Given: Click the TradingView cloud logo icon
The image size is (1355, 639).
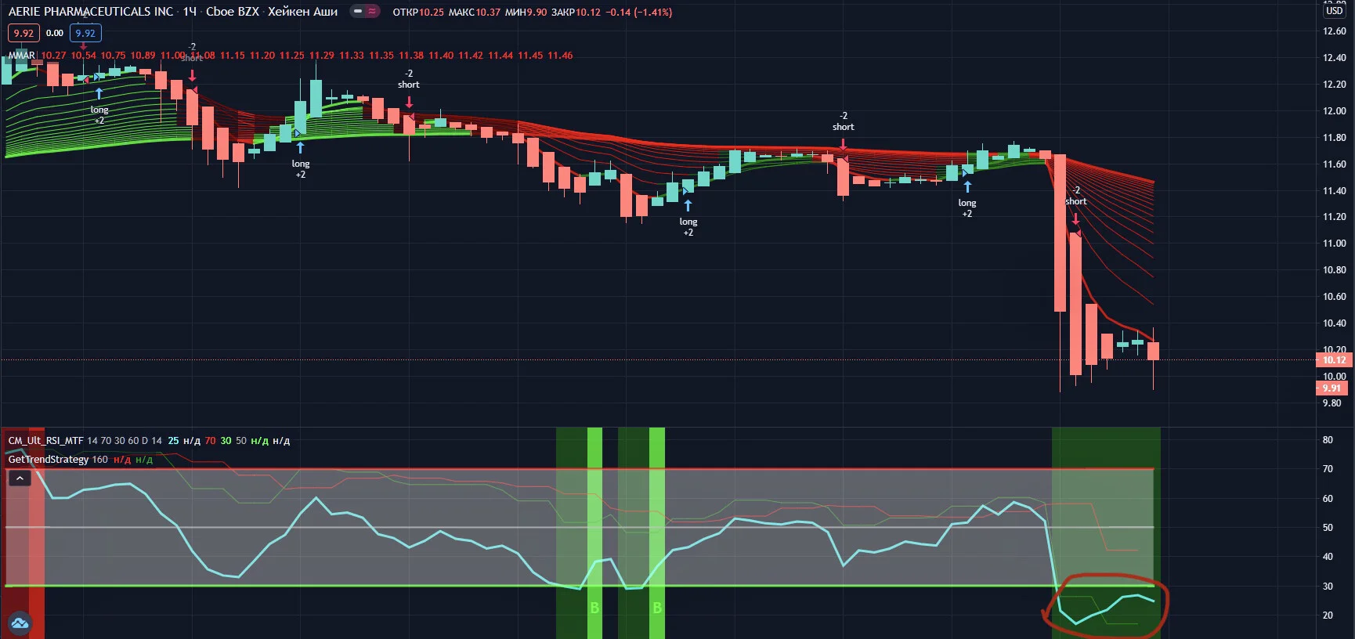Looking at the screenshot, I should 20,623.
